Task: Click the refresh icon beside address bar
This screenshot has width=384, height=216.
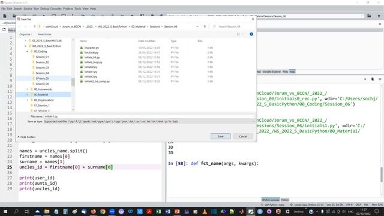Action: 205,26
